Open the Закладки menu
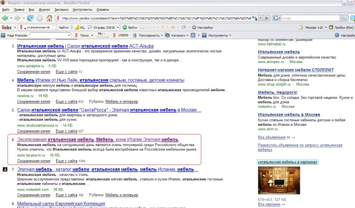The image size is (355, 208). point(62,10)
